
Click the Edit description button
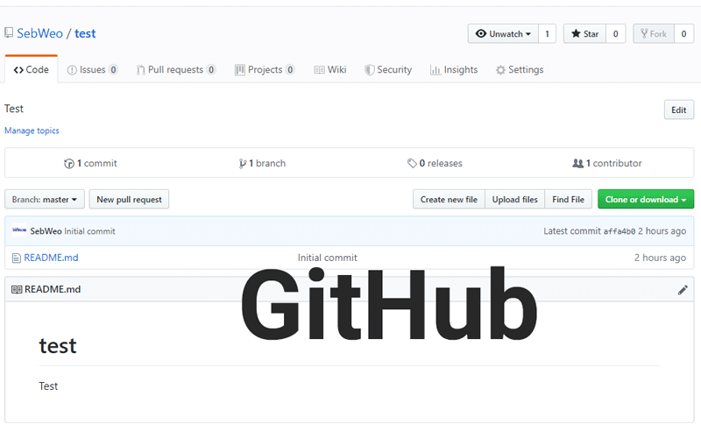click(x=678, y=110)
